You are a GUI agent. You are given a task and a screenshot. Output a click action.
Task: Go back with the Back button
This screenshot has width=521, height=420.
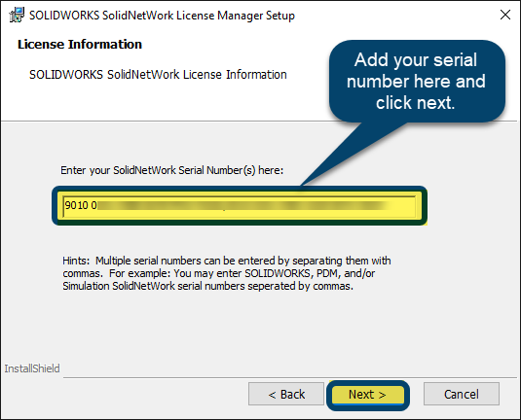(x=286, y=394)
